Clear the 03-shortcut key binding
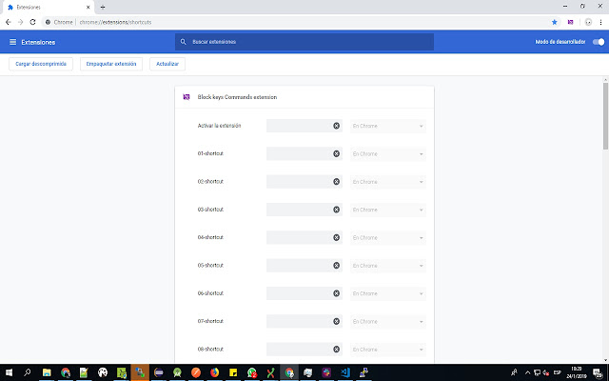This screenshot has height=381, width=609. tap(336, 210)
